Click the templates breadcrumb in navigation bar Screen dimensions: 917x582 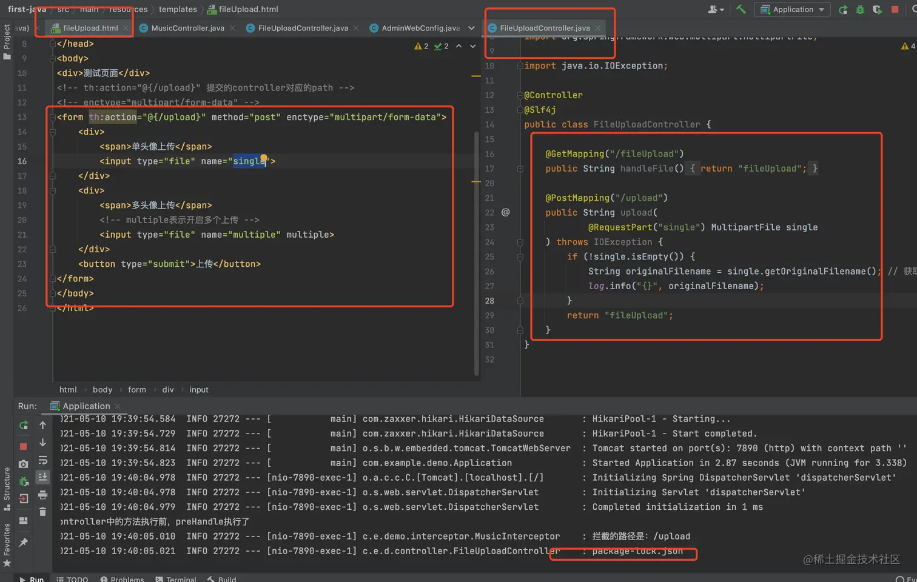tap(178, 9)
